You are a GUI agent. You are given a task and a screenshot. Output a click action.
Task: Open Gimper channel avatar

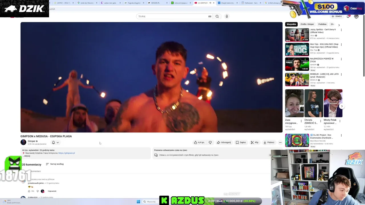[x=23, y=142]
